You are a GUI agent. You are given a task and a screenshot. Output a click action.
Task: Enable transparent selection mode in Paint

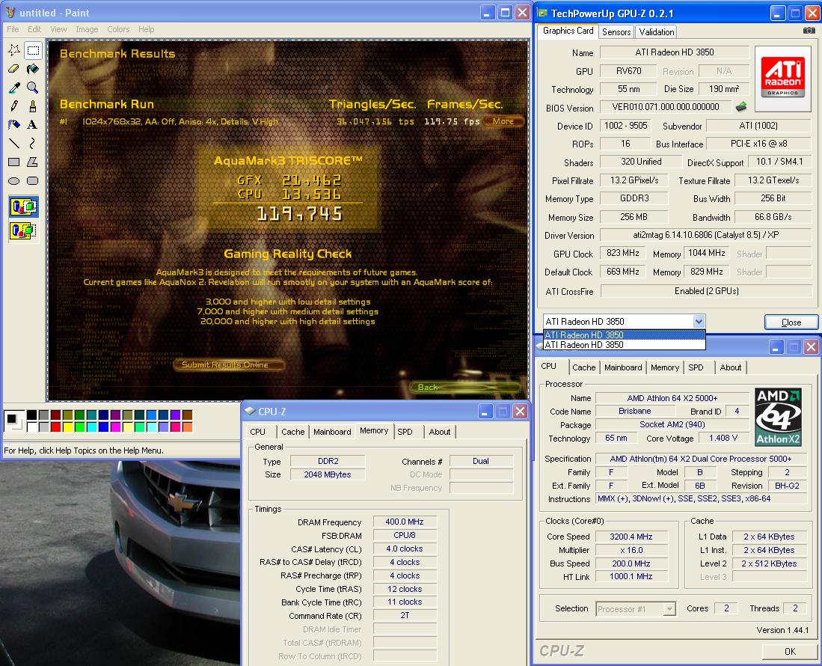(x=24, y=230)
